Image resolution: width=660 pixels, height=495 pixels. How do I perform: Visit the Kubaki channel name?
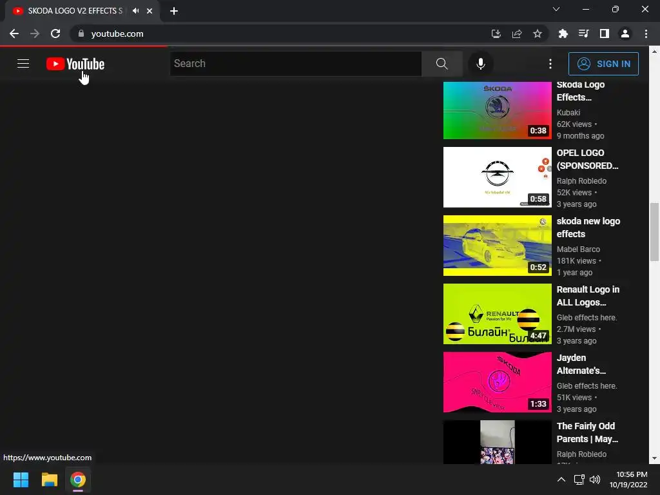pyautogui.click(x=568, y=112)
